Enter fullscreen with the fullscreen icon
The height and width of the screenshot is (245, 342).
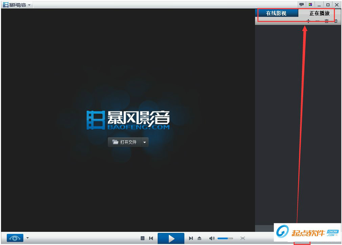(243, 238)
